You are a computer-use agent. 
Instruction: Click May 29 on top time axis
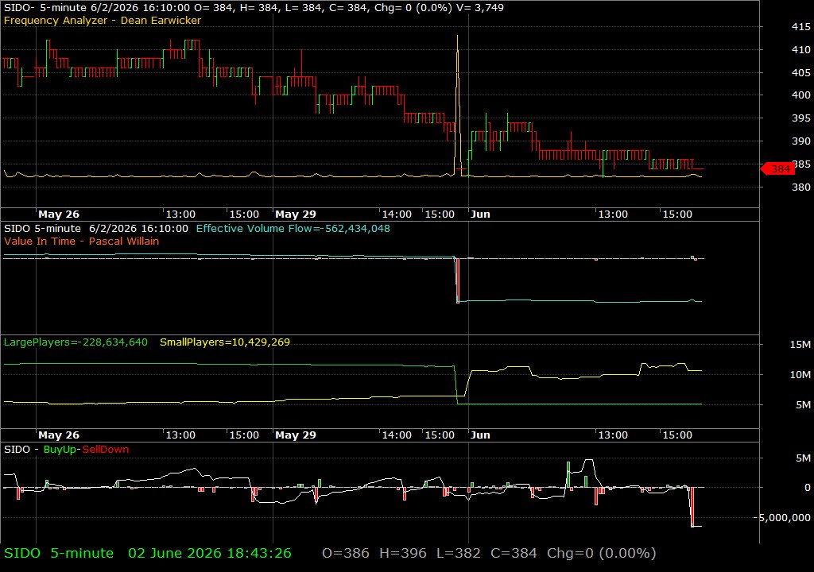click(296, 214)
